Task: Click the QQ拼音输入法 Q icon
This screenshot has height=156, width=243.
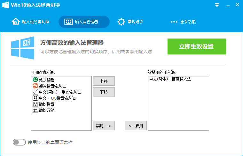Action: coord(35,98)
